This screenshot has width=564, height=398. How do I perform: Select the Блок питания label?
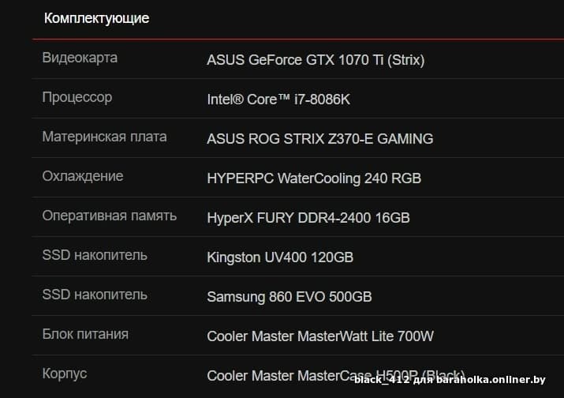coord(85,334)
